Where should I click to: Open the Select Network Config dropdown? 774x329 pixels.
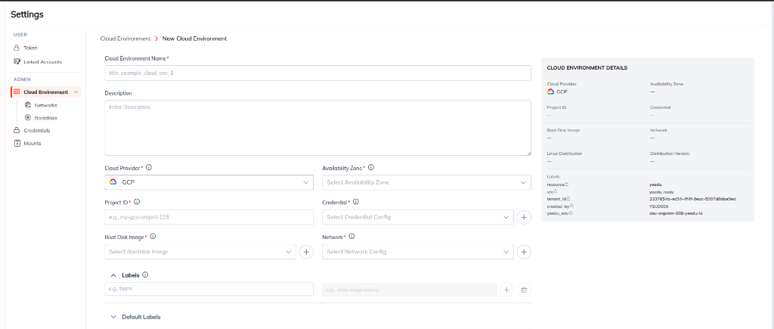point(417,251)
